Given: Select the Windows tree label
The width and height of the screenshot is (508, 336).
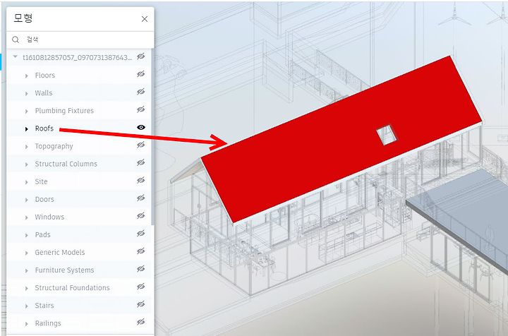Looking at the screenshot, I should (49, 217).
